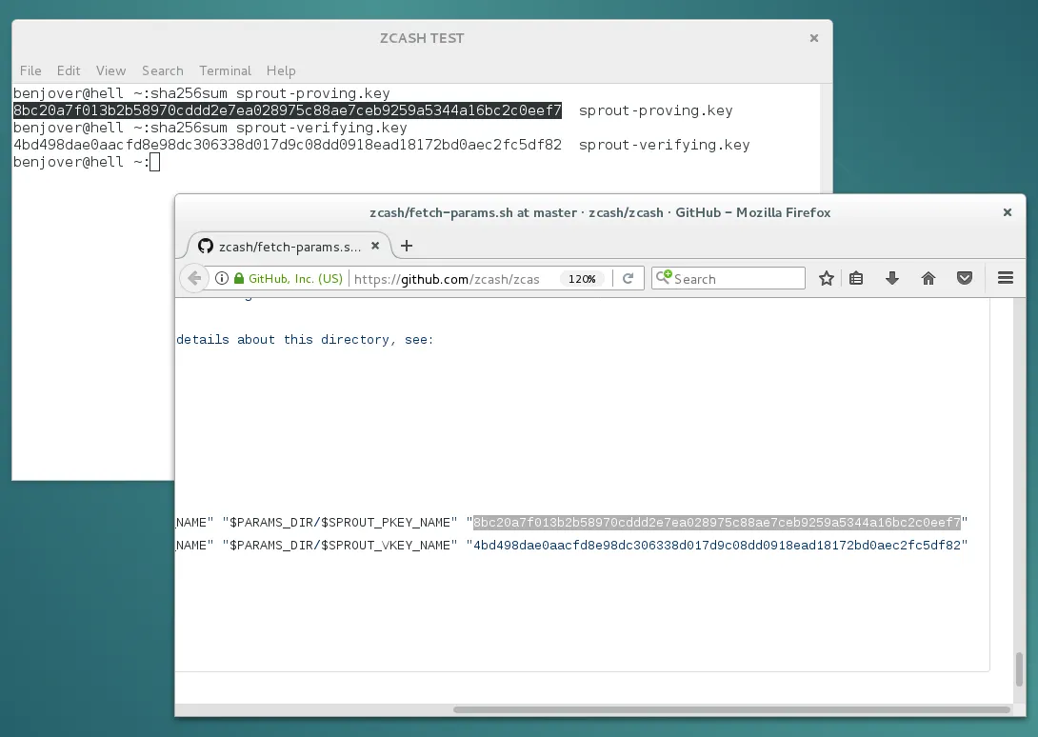The height and width of the screenshot is (737, 1038).
Task: Click sprout-verifying.key filename in terminal output
Action: click(664, 145)
